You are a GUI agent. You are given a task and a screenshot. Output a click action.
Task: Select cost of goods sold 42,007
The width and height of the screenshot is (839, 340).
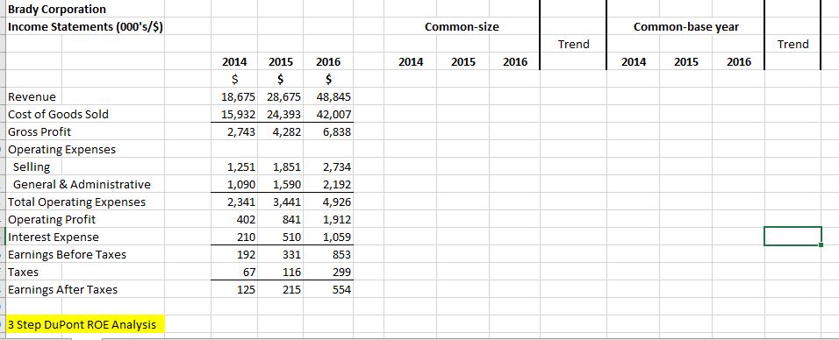333,114
